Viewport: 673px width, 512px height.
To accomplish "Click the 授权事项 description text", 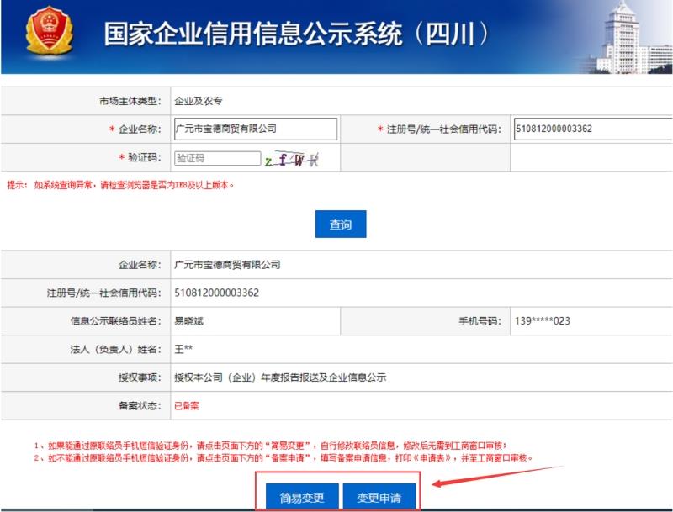I will 279,377.
